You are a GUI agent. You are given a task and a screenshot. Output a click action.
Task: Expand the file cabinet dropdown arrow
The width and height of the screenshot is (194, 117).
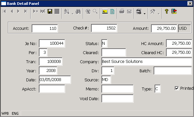coord(144,14)
